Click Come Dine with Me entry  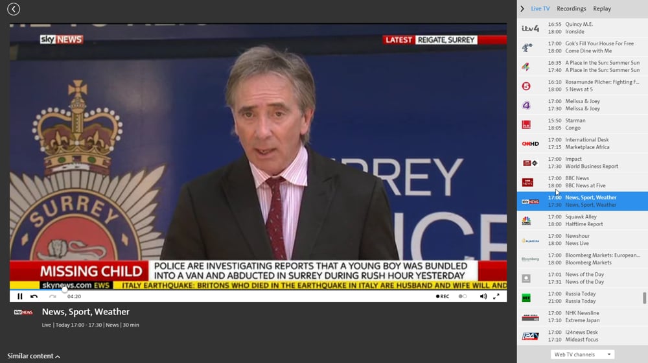click(x=588, y=51)
